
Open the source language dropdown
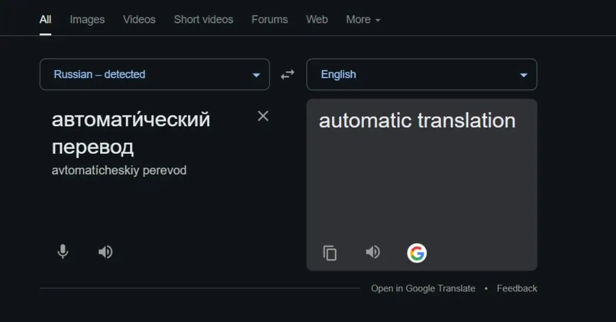pyautogui.click(x=154, y=74)
